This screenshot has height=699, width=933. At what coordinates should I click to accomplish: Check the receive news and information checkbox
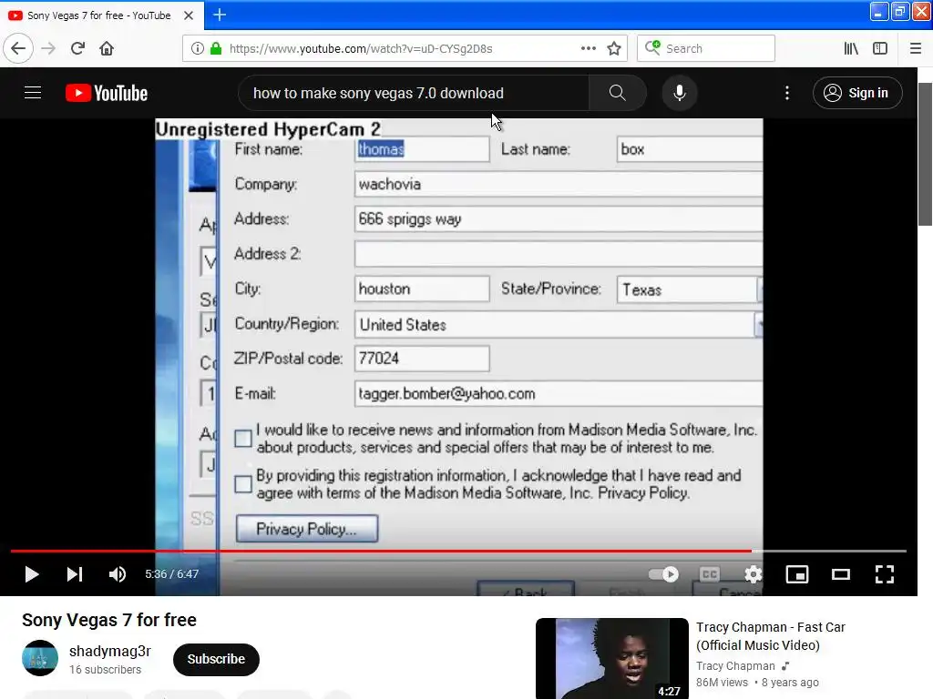pyautogui.click(x=242, y=439)
